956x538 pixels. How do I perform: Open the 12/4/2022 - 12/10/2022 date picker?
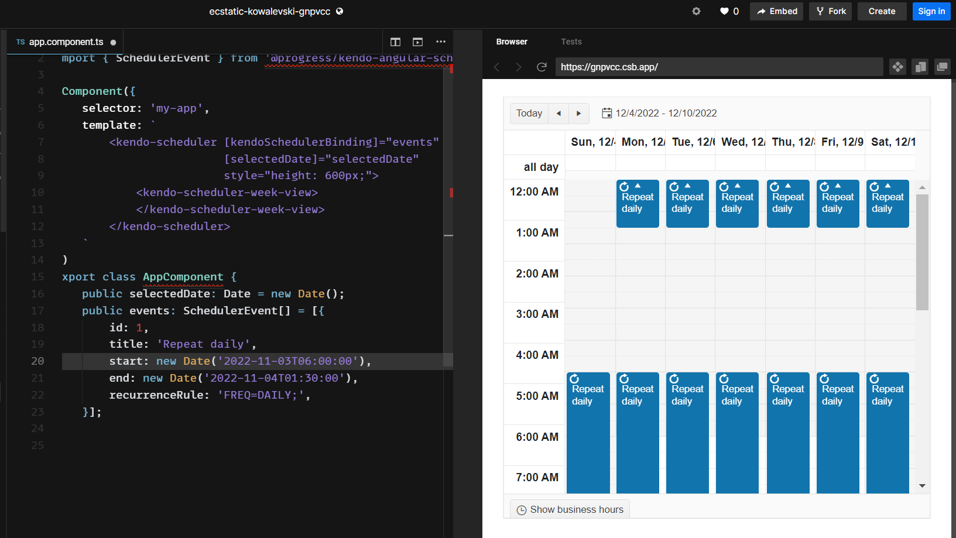click(x=659, y=114)
